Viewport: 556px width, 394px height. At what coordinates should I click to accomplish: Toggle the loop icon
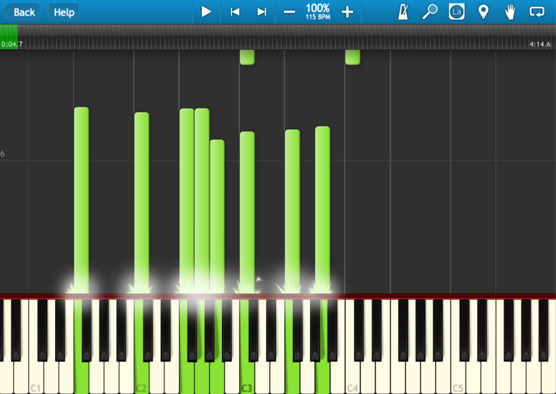click(x=537, y=12)
